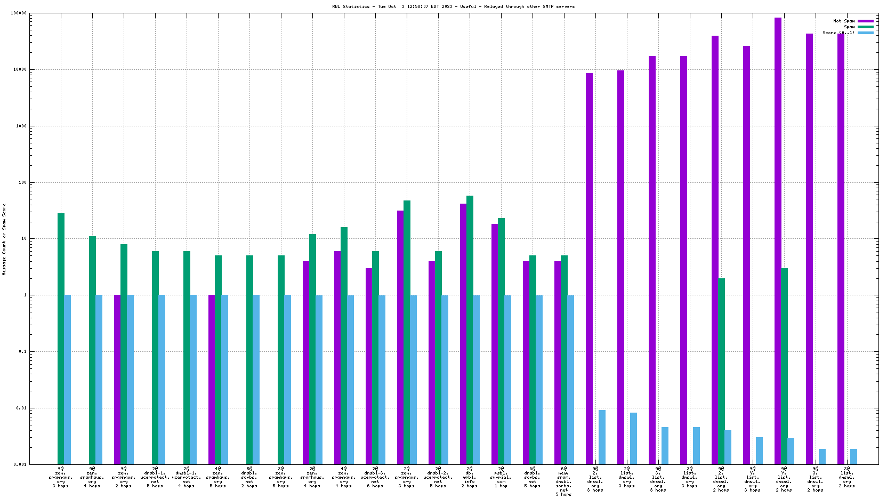The height and width of the screenshot is (499, 887).
Task: Click the tallest purple Not Spam bar
Action: tap(778, 240)
